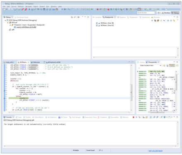Click into the Quick Access field
The width and height of the screenshot is (182, 155).
click(x=146, y=13)
